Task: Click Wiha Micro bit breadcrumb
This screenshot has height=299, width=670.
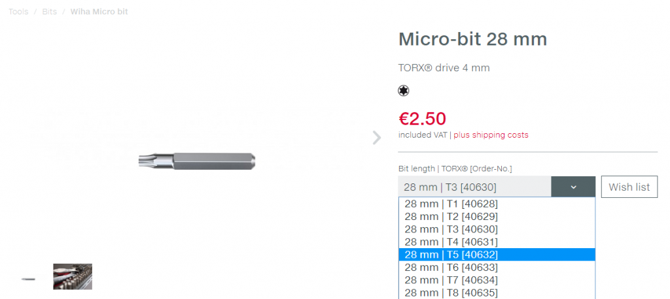Action: point(99,12)
